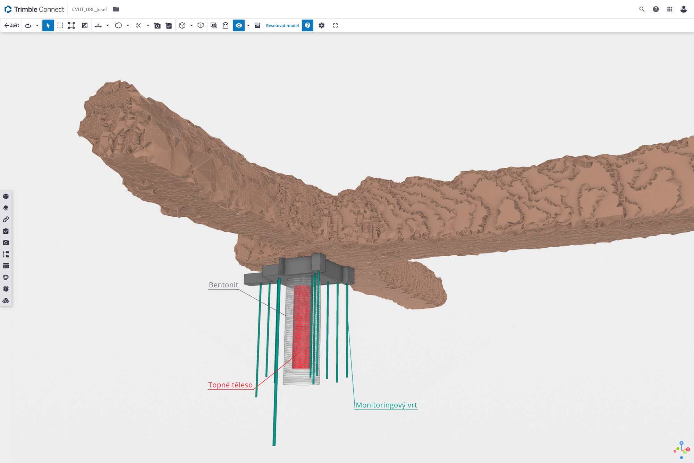The height and width of the screenshot is (463, 694).
Task: Create a new todo from toolbar
Action: click(169, 25)
